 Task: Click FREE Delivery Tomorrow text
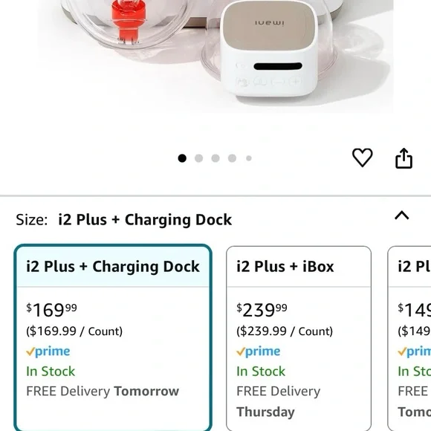pyautogui.click(x=103, y=391)
